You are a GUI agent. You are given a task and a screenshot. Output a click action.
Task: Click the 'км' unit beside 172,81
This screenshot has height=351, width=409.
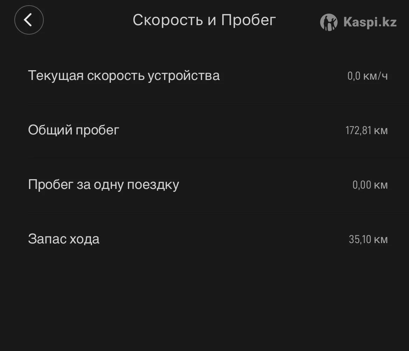(x=381, y=131)
